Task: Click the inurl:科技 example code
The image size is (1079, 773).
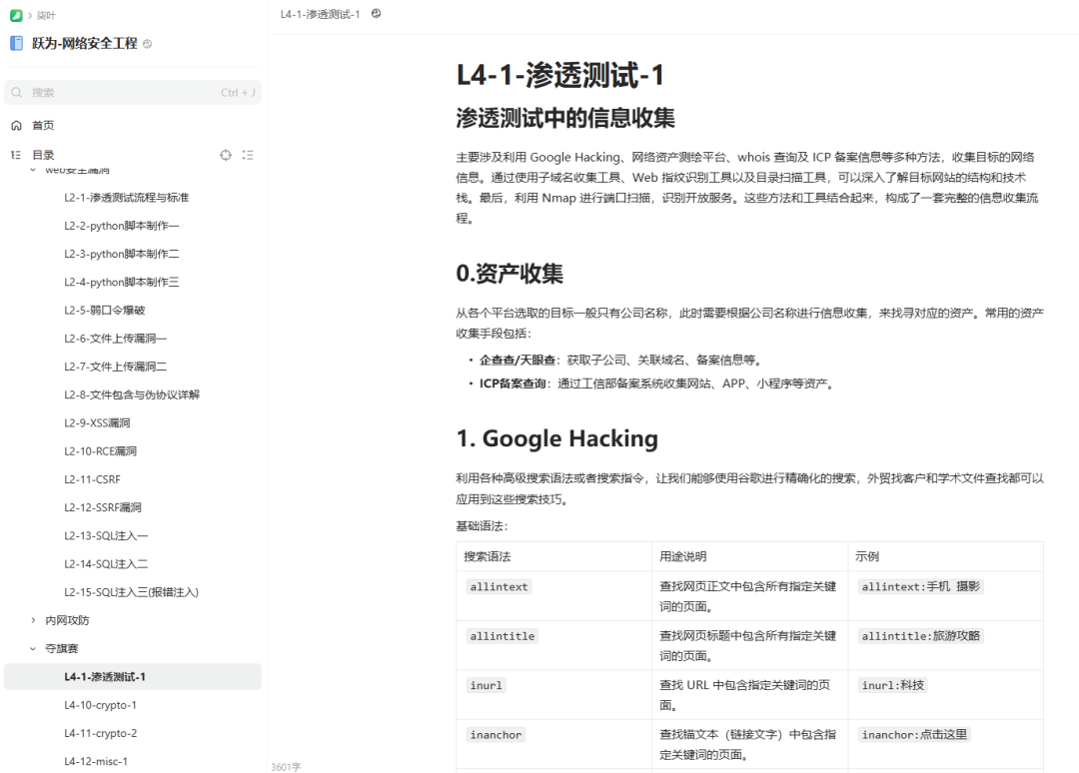Action: (893, 685)
